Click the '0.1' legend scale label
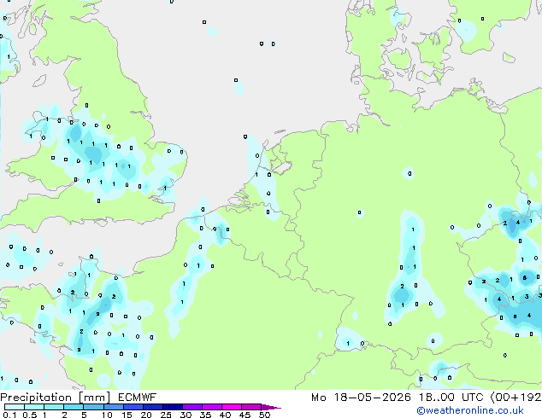The width and height of the screenshot is (542, 418). (9, 415)
